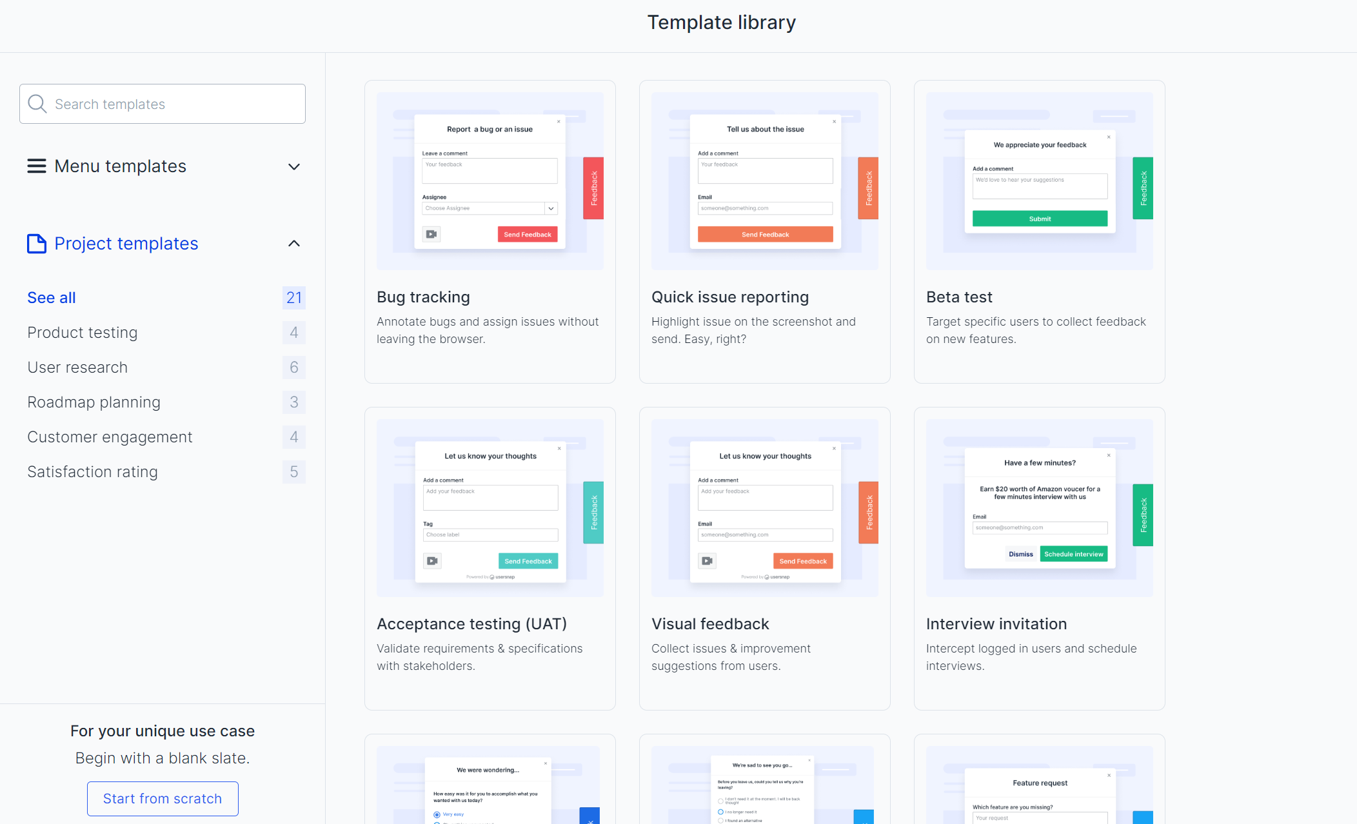Screen dimensions: 1357x824
Task: Open Interview invitation template title
Action: [996, 624]
